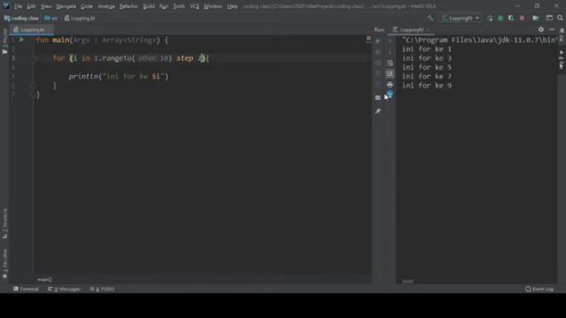Click the up arrow icon in Run console
Viewport: 566px width, 318px height.
click(390, 42)
